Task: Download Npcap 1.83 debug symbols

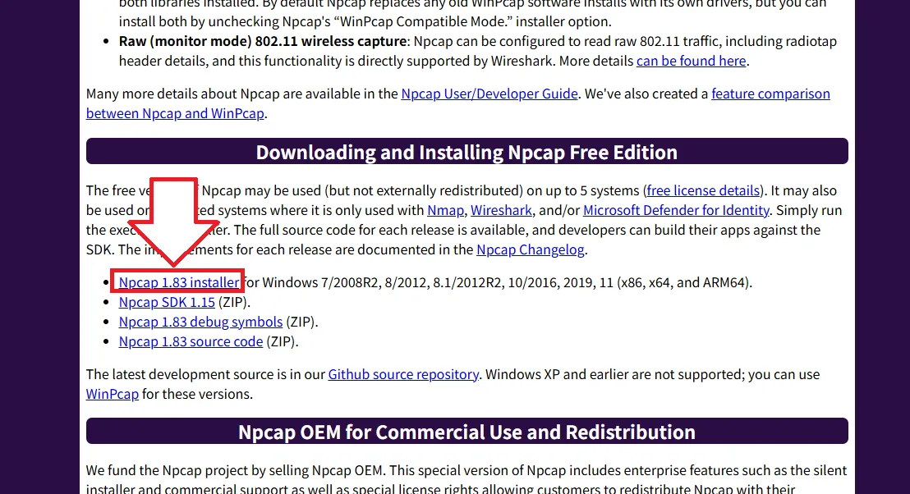Action: [200, 322]
